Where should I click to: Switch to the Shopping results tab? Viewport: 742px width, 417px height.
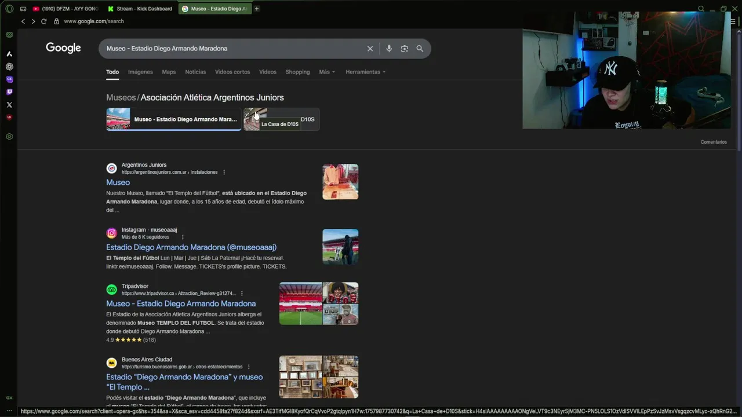click(x=297, y=72)
